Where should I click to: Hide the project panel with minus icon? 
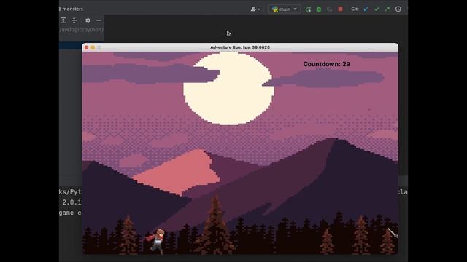(x=99, y=20)
